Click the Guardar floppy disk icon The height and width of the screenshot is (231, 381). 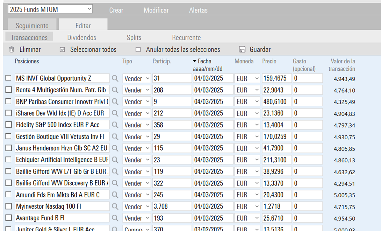pos(242,49)
